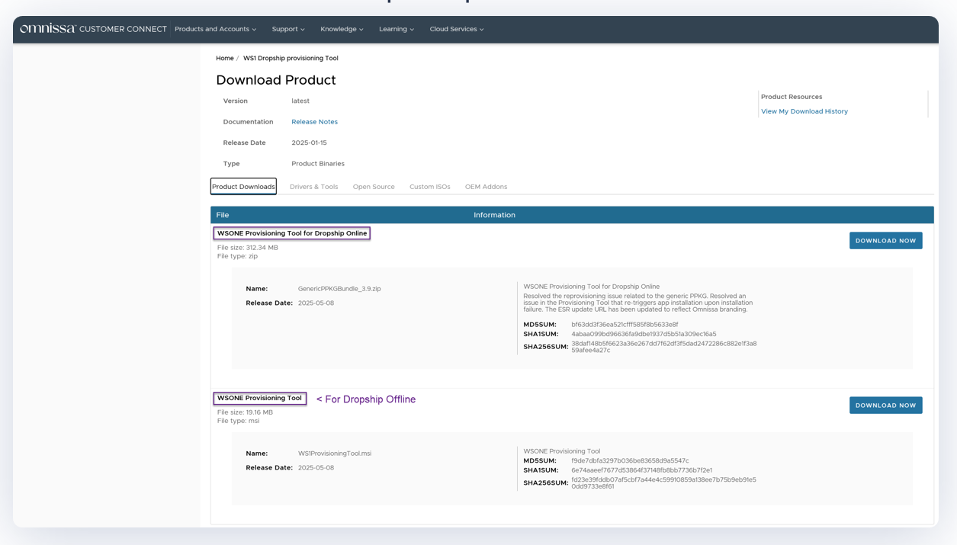The image size is (957, 545).
Task: Click Home in the breadcrumb
Action: [x=224, y=58]
